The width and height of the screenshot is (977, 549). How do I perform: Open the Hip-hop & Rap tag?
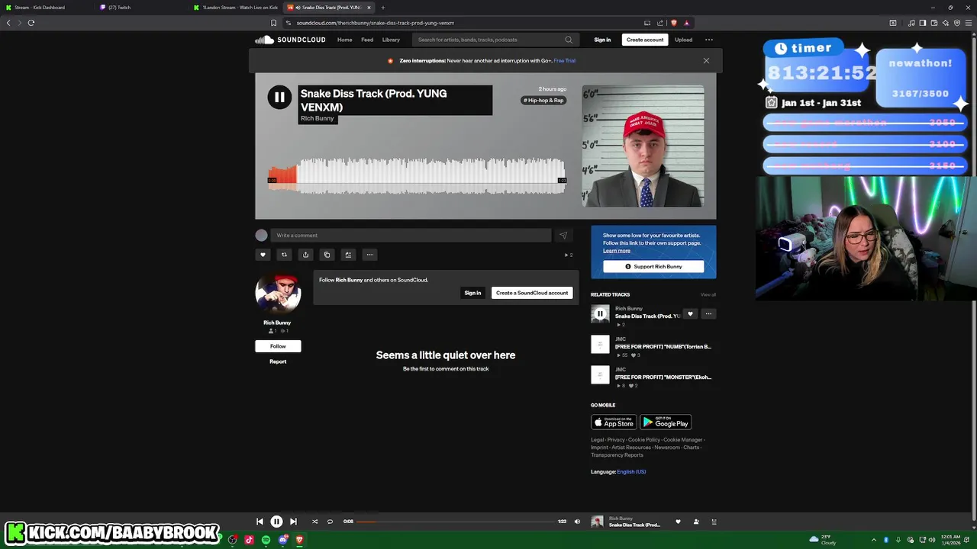tap(543, 100)
